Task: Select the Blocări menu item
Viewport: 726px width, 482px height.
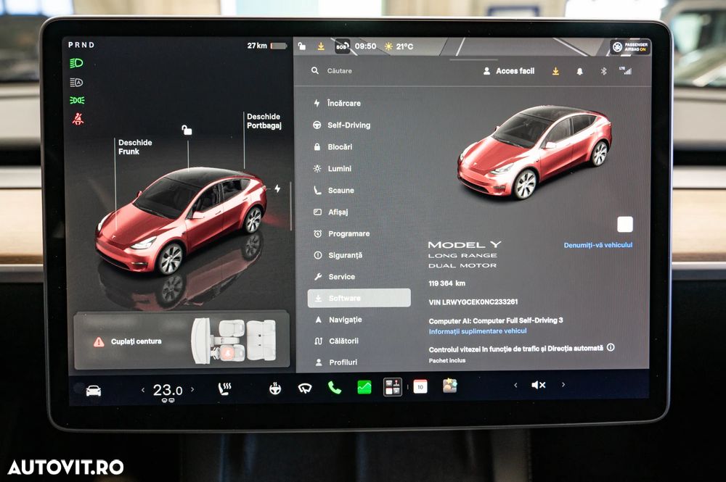Action: pos(333,146)
